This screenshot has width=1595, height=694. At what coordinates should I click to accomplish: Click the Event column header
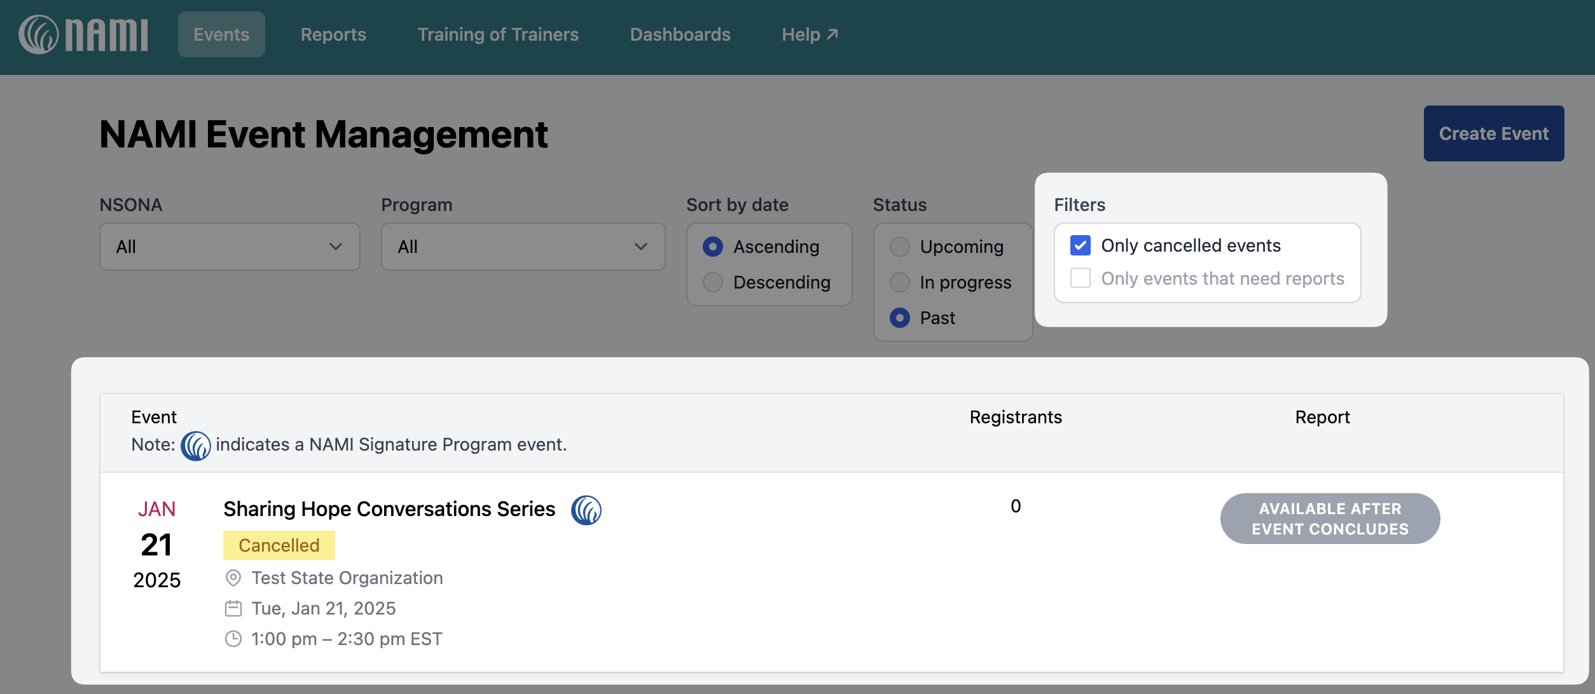pyautogui.click(x=153, y=417)
